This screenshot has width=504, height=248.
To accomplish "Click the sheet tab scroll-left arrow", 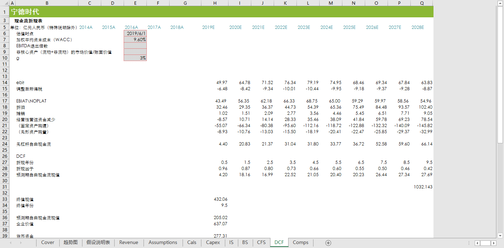I will pos(10,243).
